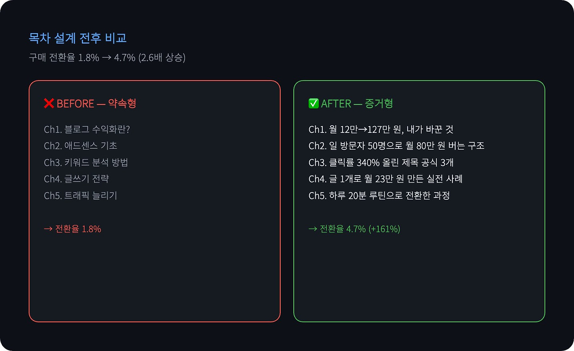Select Ch5. 트래픽 늘리기 line
The image size is (574, 351).
[x=81, y=196]
